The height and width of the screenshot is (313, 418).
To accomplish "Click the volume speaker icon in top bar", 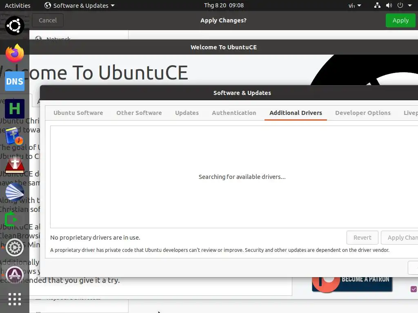I will pos(389,5).
